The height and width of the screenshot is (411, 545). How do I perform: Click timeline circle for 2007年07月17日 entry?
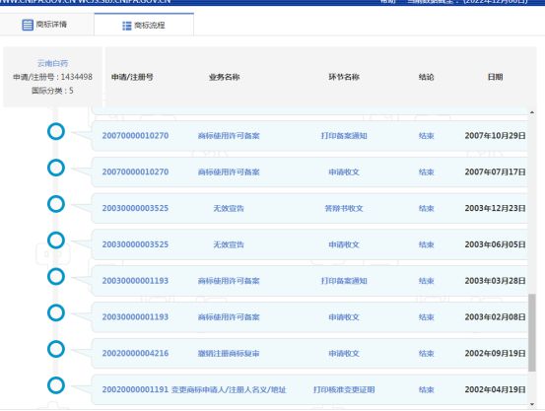56,168
